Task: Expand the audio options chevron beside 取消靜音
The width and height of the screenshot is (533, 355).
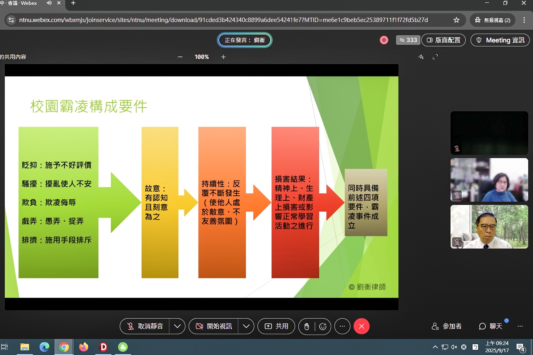Action: click(177, 326)
